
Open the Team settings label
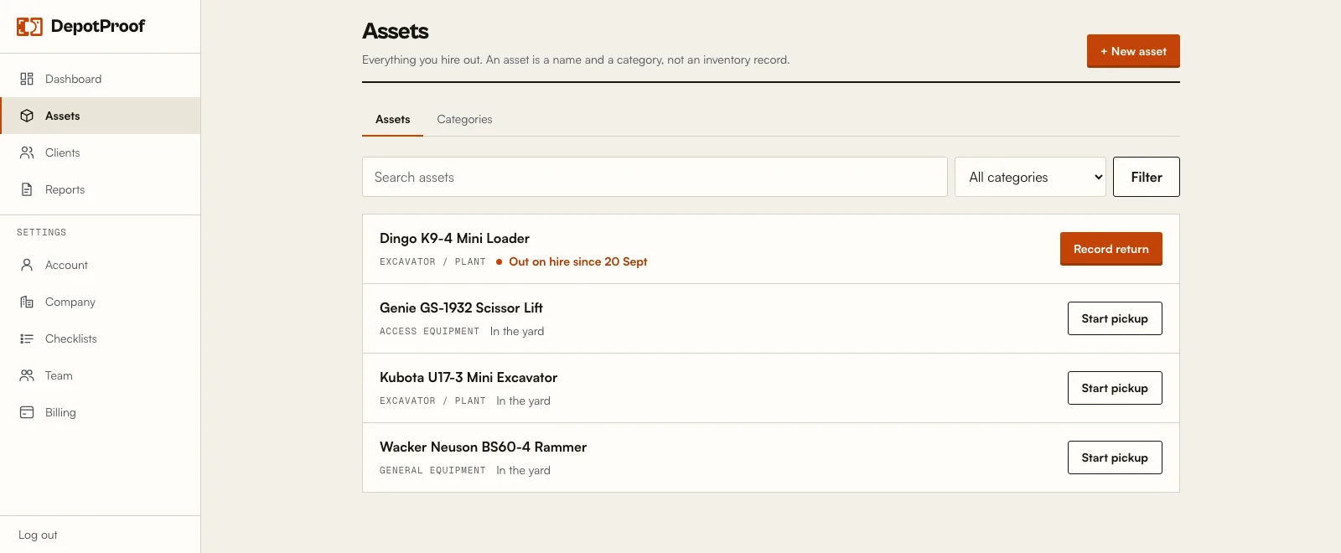[59, 375]
